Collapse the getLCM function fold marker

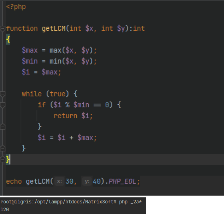[2, 29]
